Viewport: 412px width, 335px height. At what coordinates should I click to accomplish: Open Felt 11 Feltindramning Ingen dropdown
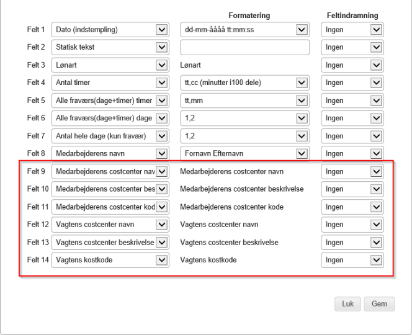[352, 207]
